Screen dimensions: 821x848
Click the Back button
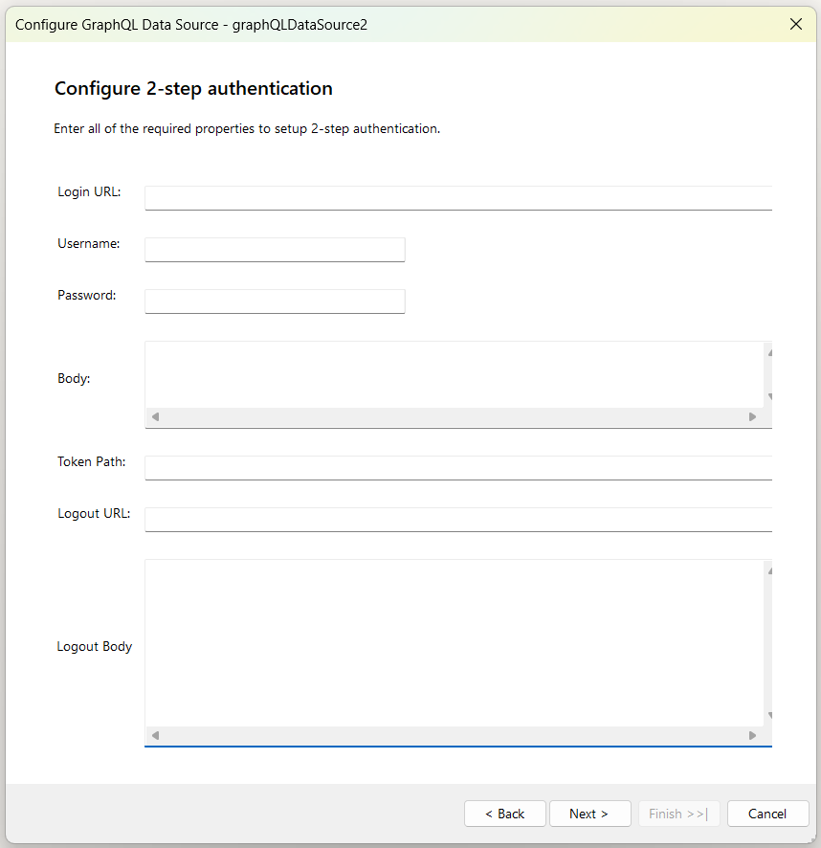pos(504,814)
